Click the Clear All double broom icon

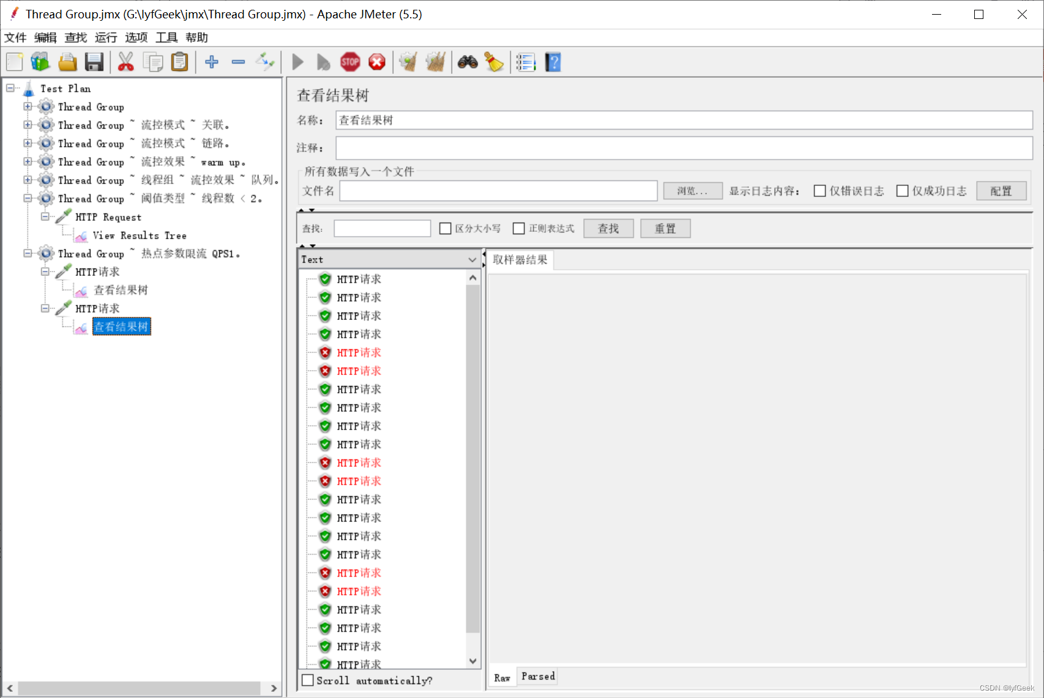(x=435, y=62)
